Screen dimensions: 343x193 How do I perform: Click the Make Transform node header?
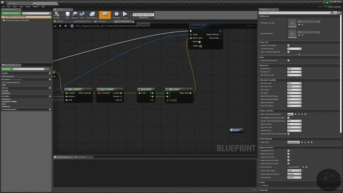click(78, 90)
